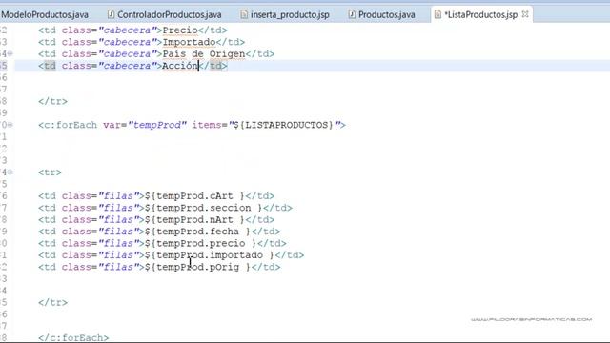The width and height of the screenshot is (610, 343).
Task: Click the ${tempProd.importado } expression
Action: click(x=210, y=255)
